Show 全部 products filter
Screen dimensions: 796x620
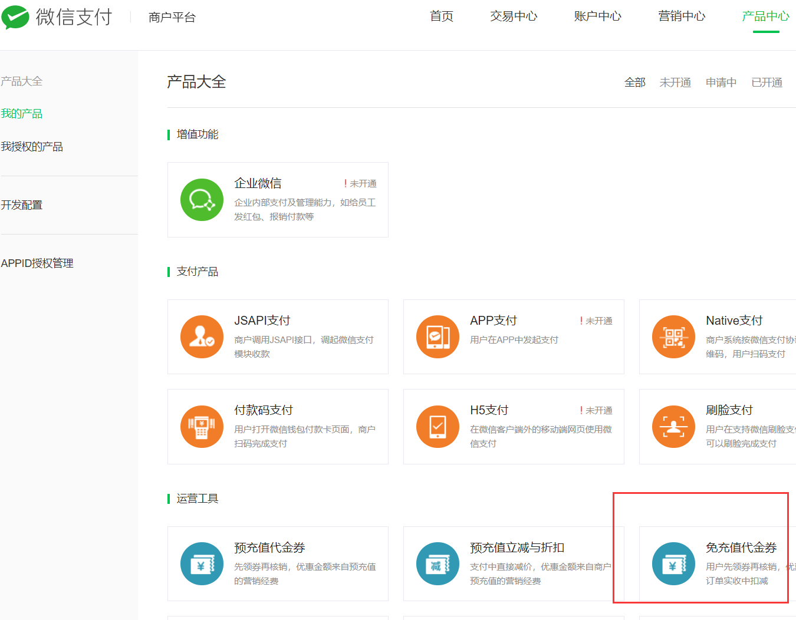tap(635, 83)
